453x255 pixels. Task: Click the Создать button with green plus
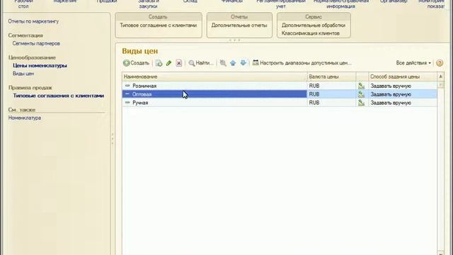[x=136, y=63]
